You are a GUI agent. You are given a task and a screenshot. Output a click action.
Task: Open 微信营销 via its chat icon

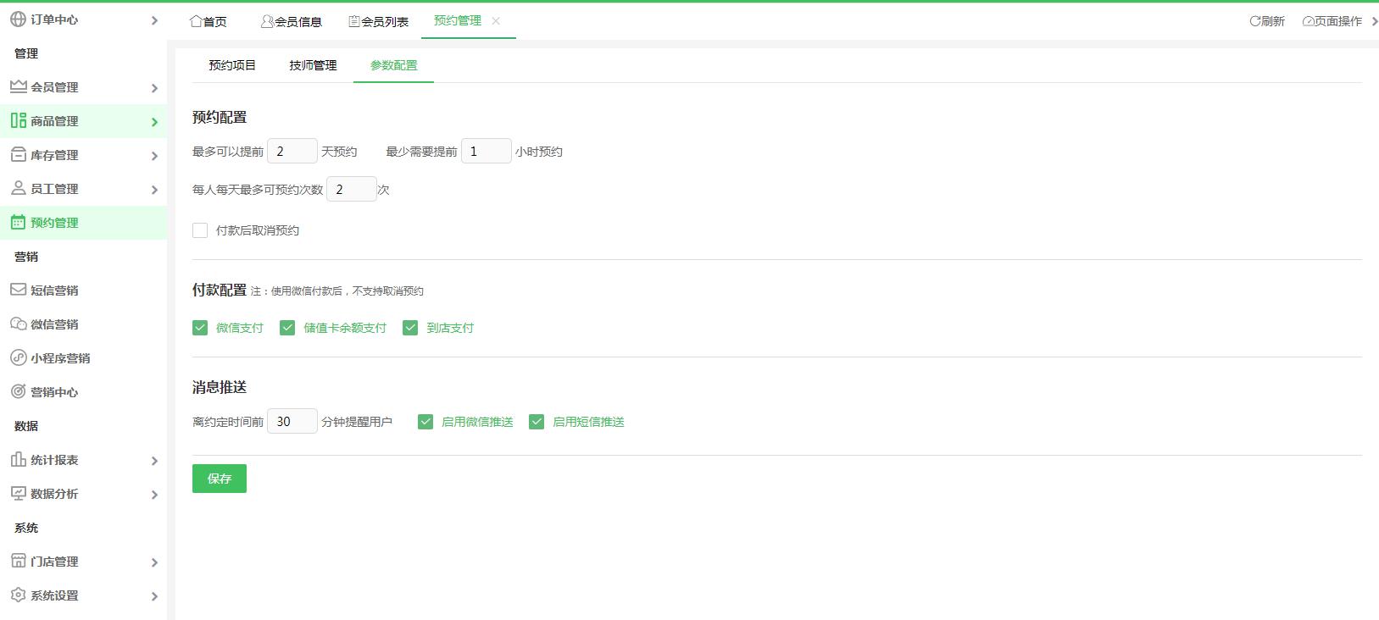click(x=18, y=324)
